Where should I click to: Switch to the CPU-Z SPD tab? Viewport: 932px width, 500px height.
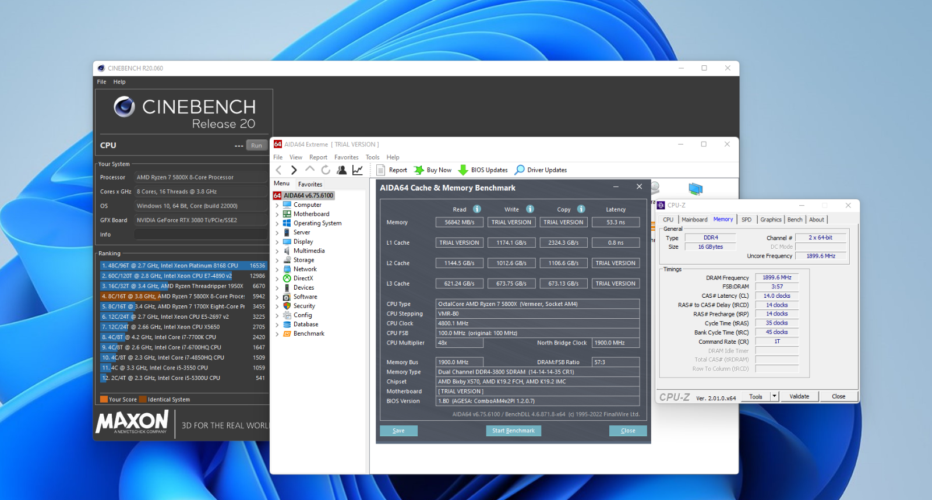tap(746, 220)
